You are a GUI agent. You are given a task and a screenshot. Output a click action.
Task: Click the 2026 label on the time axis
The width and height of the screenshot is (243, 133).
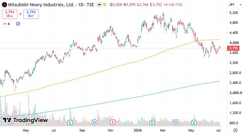point(138,130)
